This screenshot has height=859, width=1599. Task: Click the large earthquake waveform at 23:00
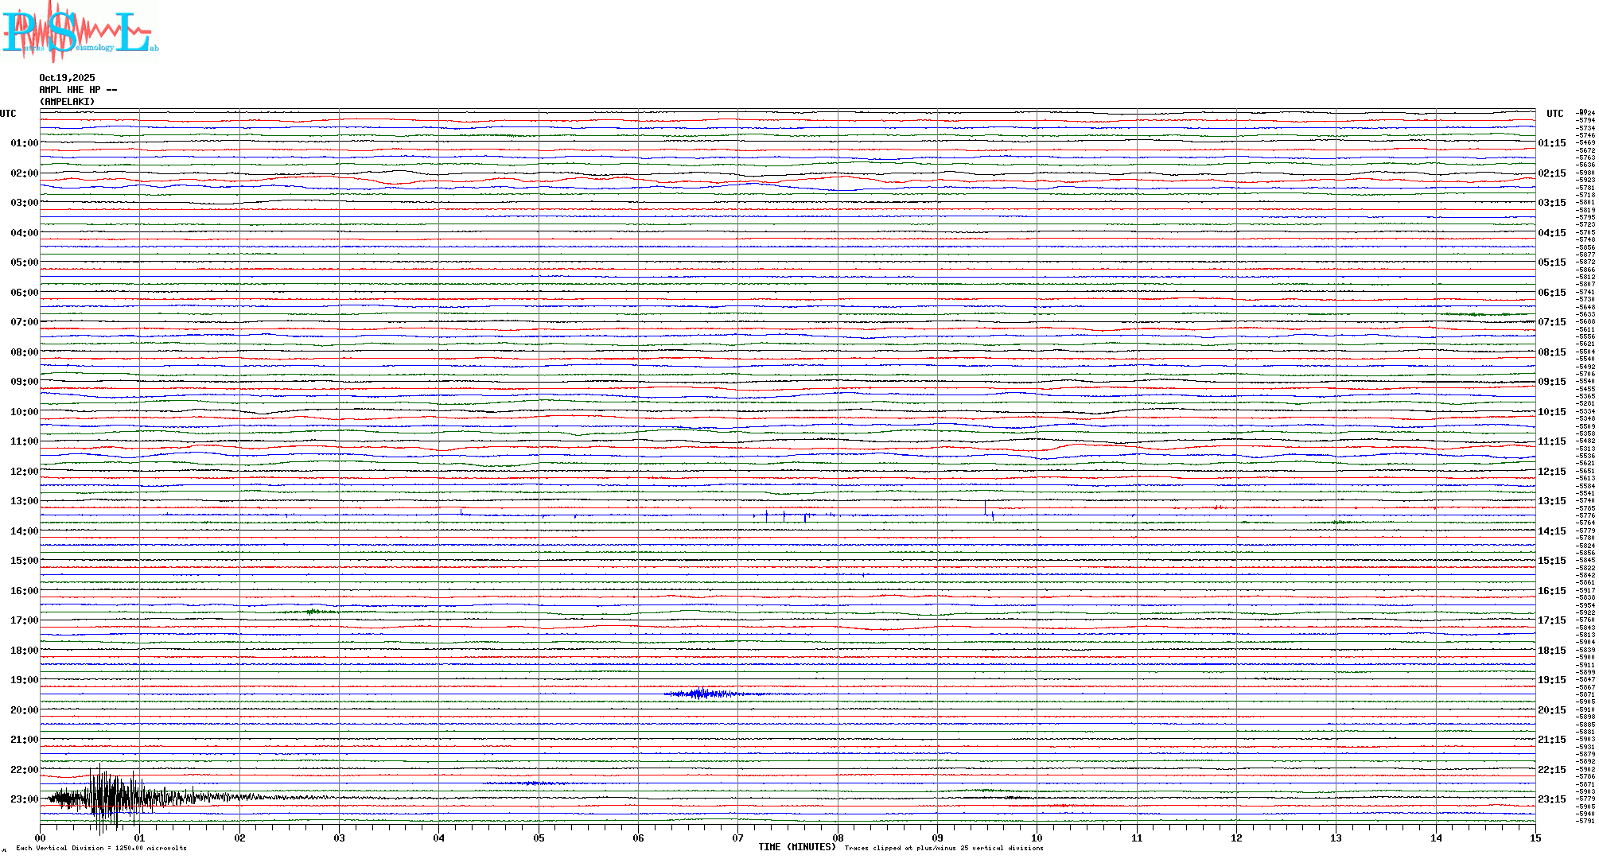click(111, 798)
